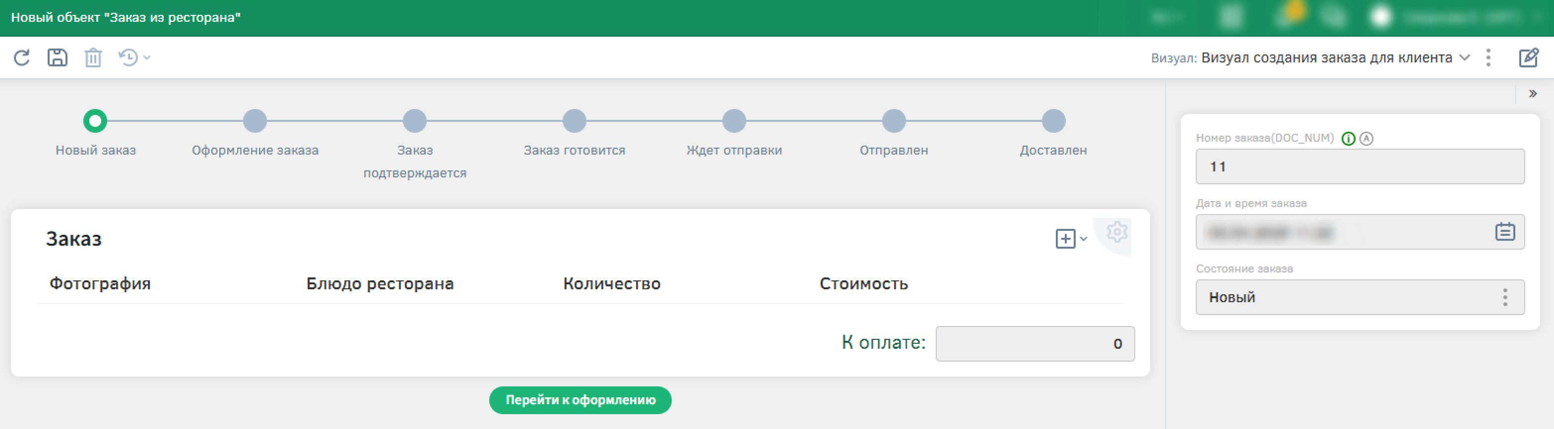Open the change history clock icon
Image resolution: width=1554 pixels, height=429 pixels.
pos(129,58)
